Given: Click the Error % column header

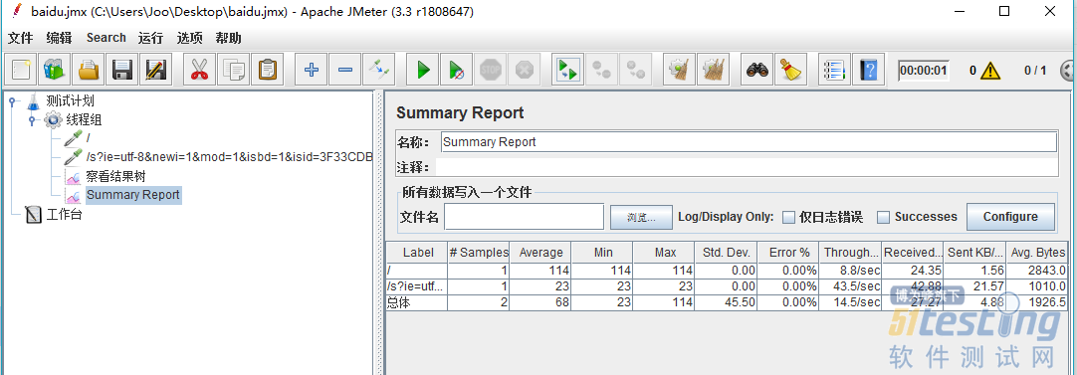Looking at the screenshot, I should pyautogui.click(x=787, y=253).
